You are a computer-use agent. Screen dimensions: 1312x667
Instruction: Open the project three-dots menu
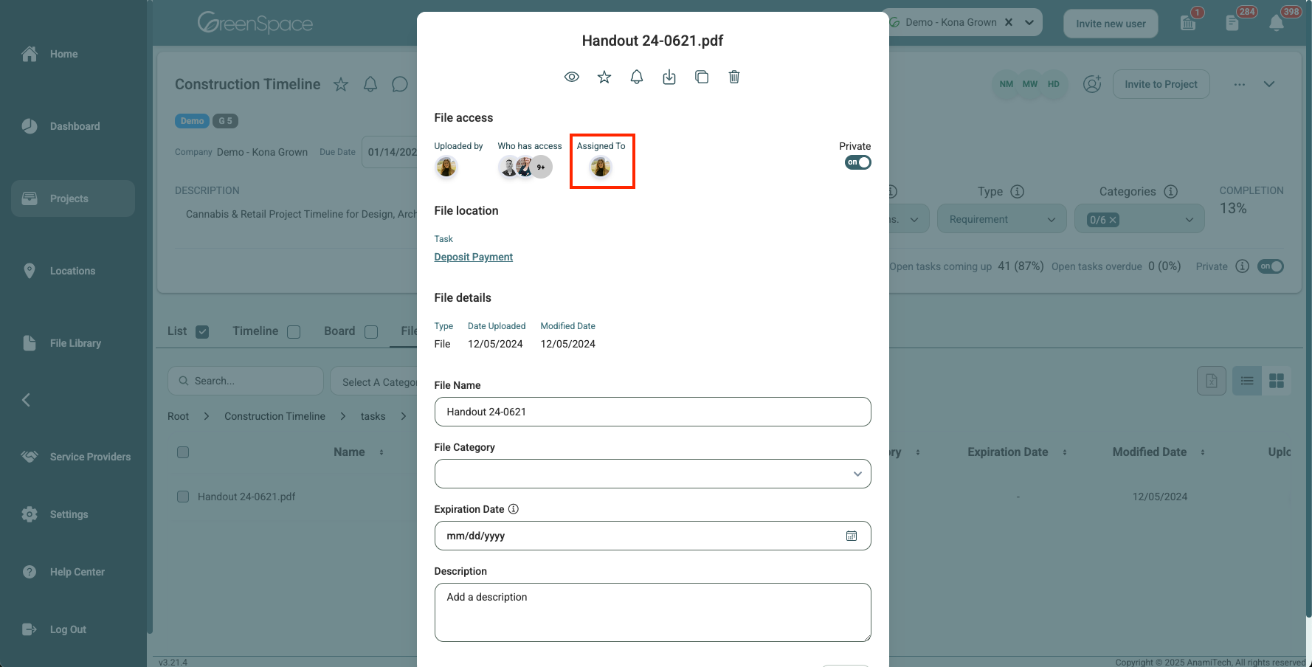(x=1240, y=84)
